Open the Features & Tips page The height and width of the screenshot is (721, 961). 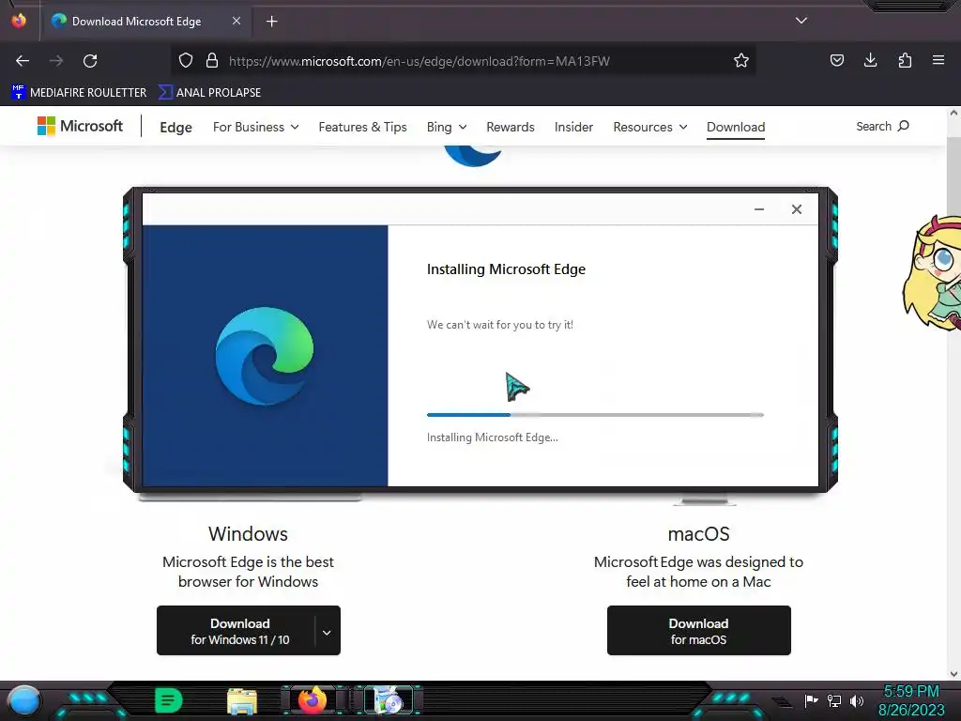(363, 127)
